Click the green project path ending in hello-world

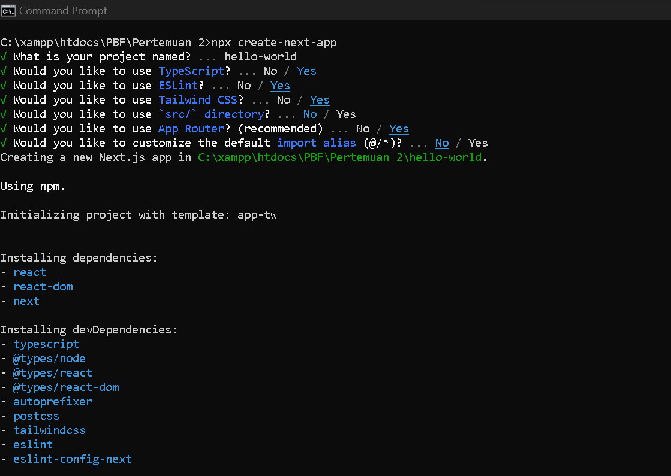[x=340, y=157]
